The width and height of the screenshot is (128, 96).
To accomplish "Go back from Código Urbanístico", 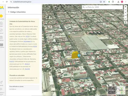I will coord(9,12).
